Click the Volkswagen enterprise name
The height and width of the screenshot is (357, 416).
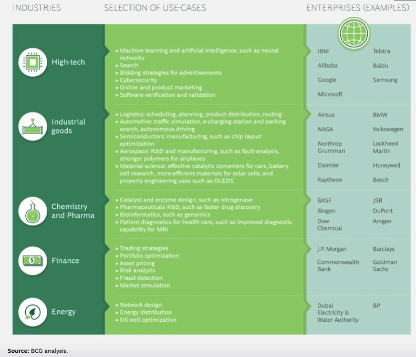click(x=388, y=129)
